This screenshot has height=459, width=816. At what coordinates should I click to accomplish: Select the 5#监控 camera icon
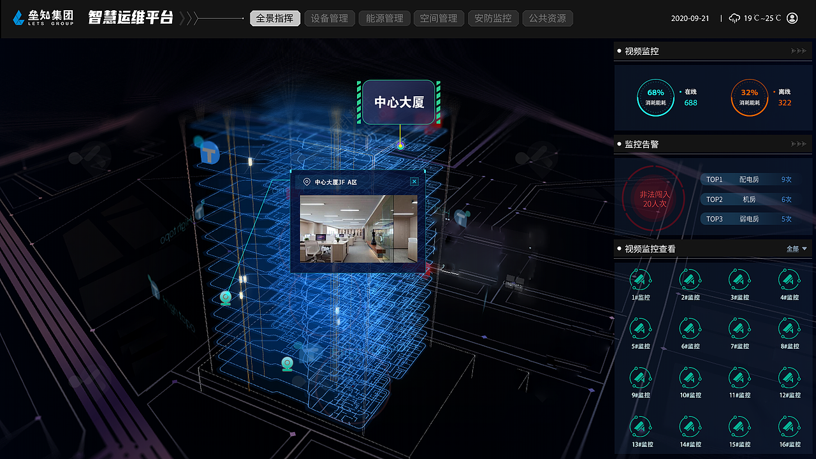641,330
